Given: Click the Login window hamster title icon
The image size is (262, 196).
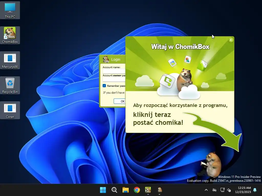Looking at the screenshot, I should point(106,59).
